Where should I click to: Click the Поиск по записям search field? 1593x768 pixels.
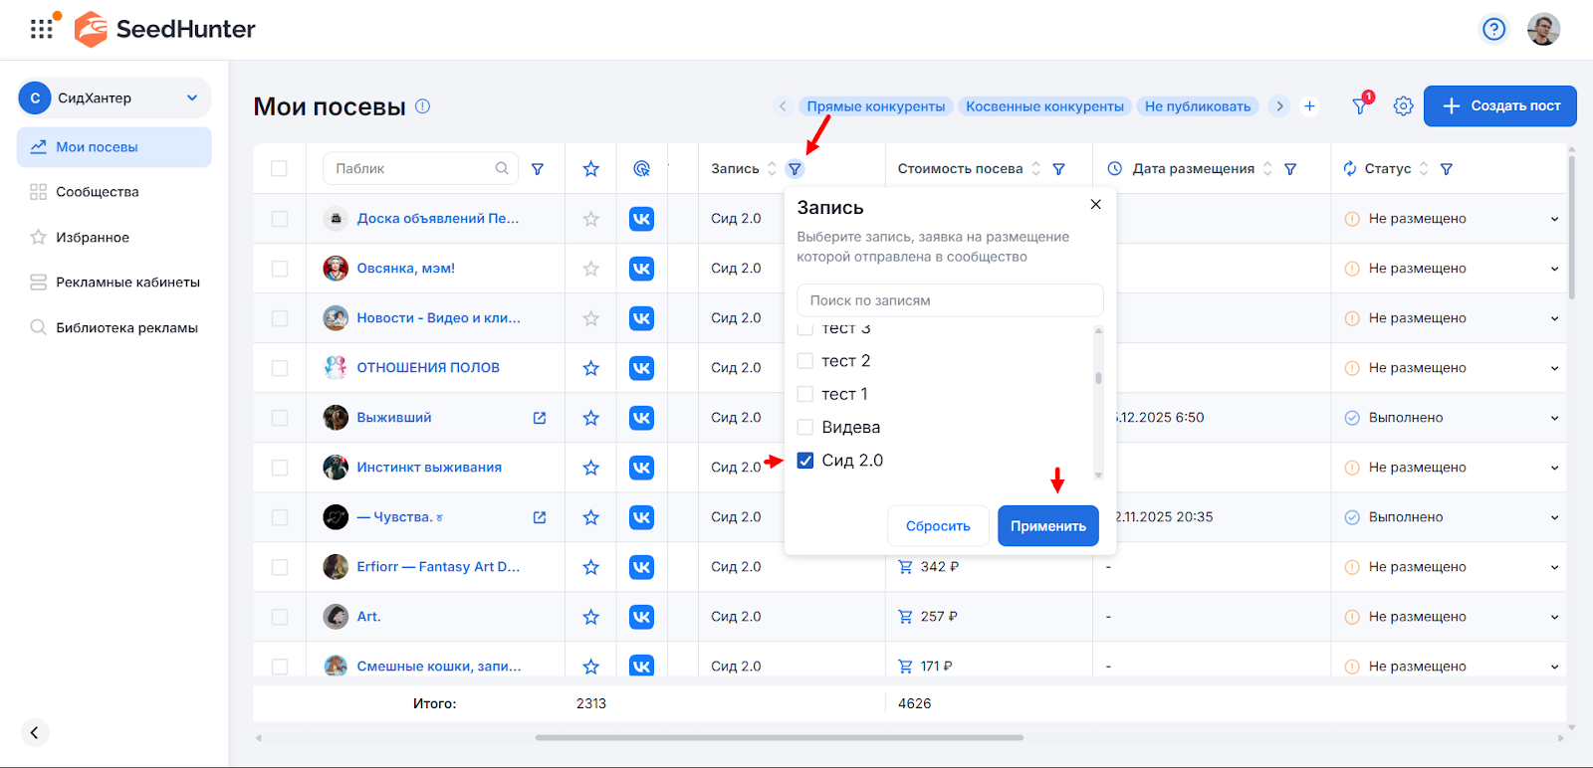[950, 300]
